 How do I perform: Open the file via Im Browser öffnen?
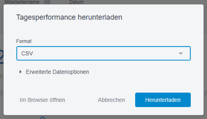click(42, 100)
